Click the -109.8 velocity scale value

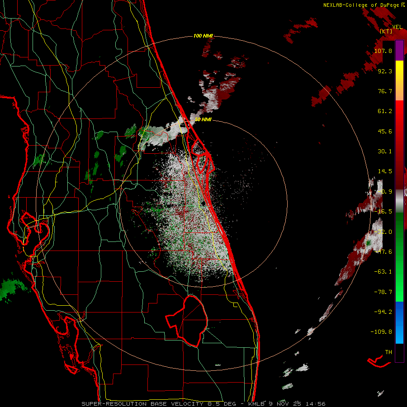click(381, 332)
